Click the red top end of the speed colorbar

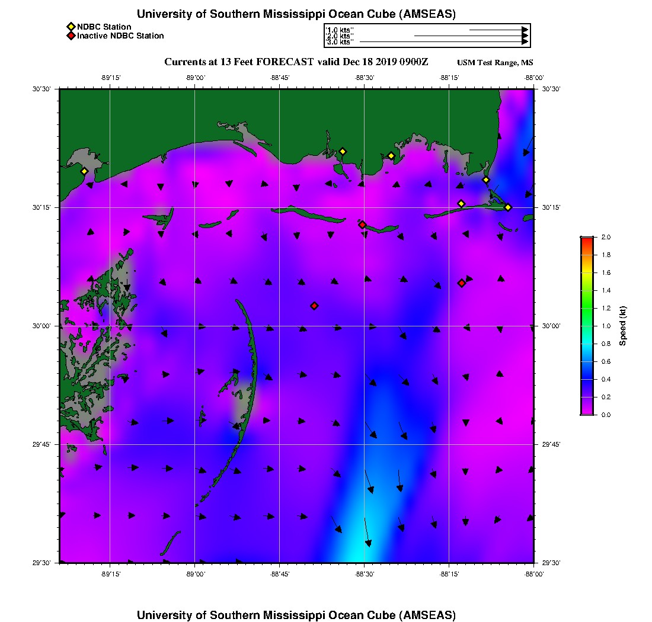pyautogui.click(x=587, y=242)
